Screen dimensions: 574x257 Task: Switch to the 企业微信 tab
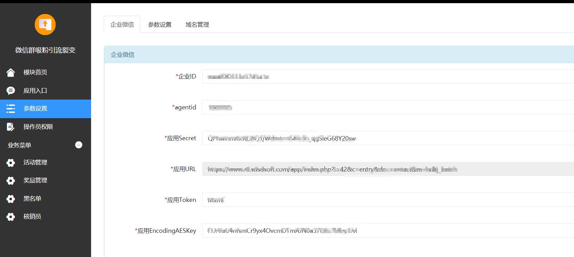coord(122,25)
